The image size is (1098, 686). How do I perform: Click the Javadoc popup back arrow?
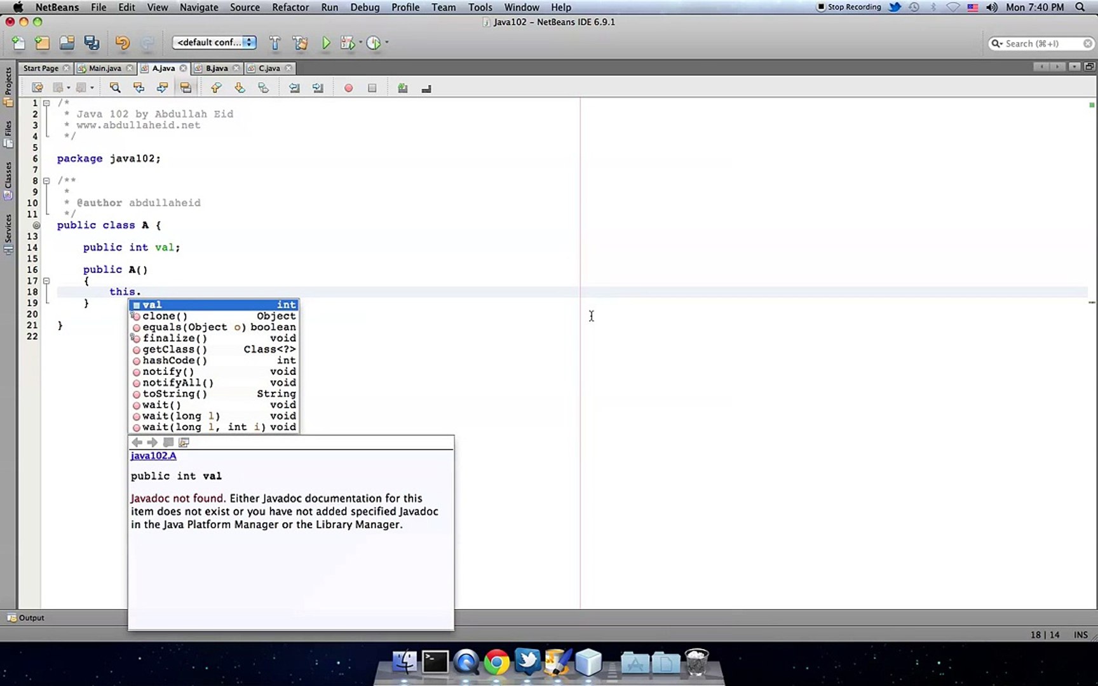(x=137, y=442)
